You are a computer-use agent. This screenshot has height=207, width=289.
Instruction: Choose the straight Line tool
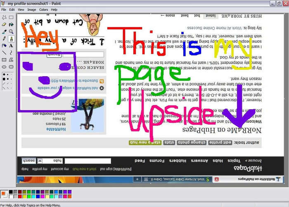(x=4, y=53)
